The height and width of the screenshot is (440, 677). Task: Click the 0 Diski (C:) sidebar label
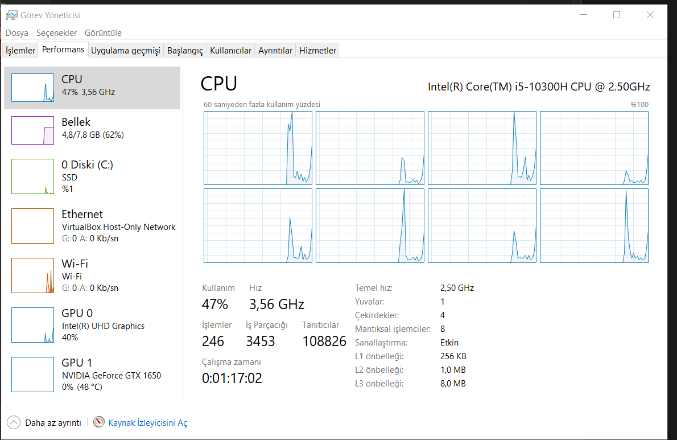87,165
